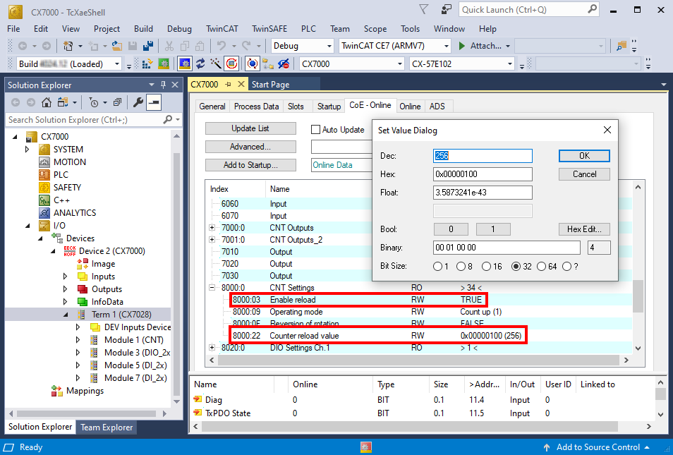Viewport: 673px width, 455px height.
Task: Open the TwinCAT CE7 (ARMV7) platform dropdown
Action: click(x=447, y=46)
